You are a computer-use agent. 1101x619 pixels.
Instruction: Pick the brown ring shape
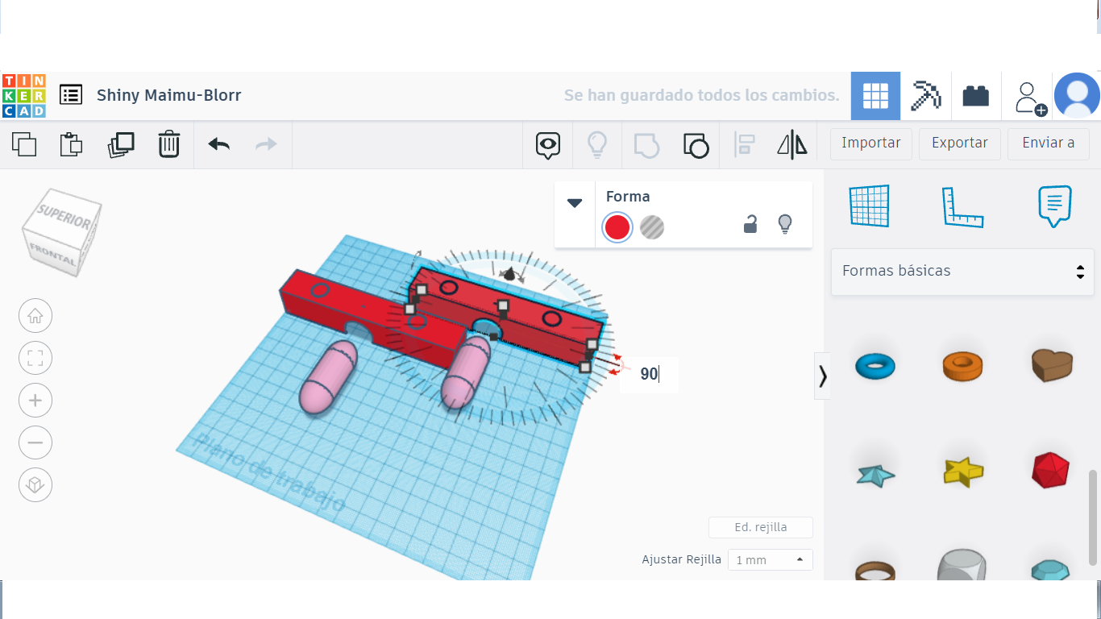pyautogui.click(x=875, y=571)
